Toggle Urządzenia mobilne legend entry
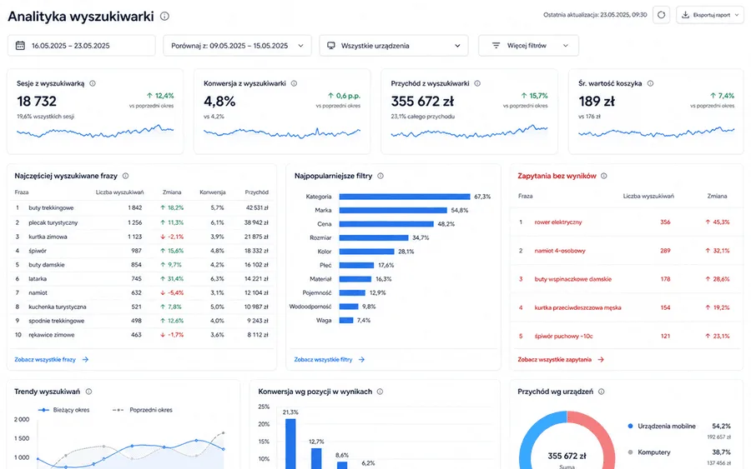The image size is (751, 469). pyautogui.click(x=662, y=426)
